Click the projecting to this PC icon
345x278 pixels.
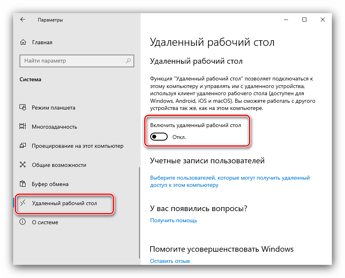23,146
